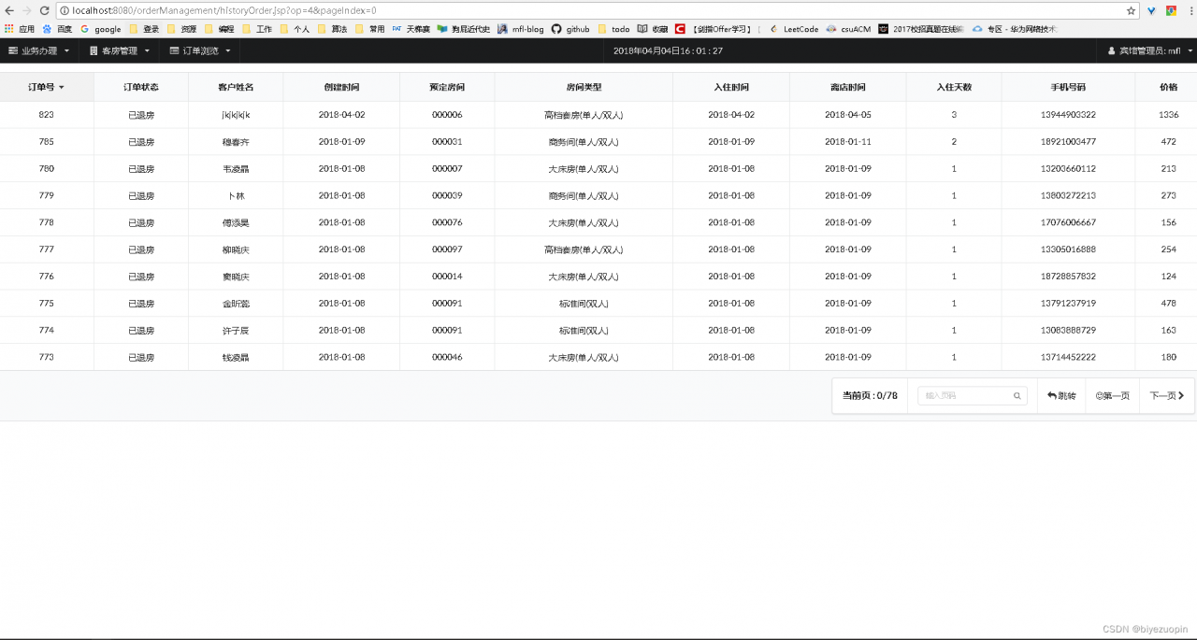Click the 手机号码 column header

(x=1068, y=87)
